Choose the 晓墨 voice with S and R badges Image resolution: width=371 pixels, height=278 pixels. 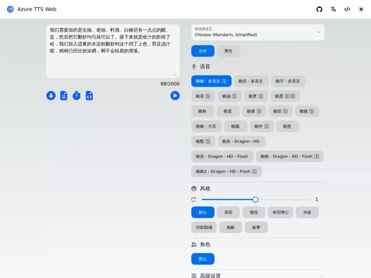285,96
